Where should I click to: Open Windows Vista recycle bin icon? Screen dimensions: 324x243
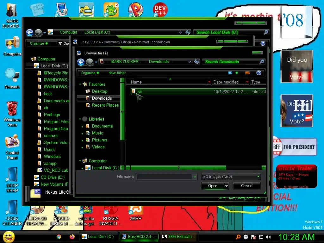(x=12, y=114)
